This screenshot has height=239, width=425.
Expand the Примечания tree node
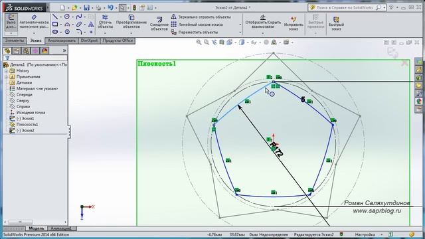(6, 77)
